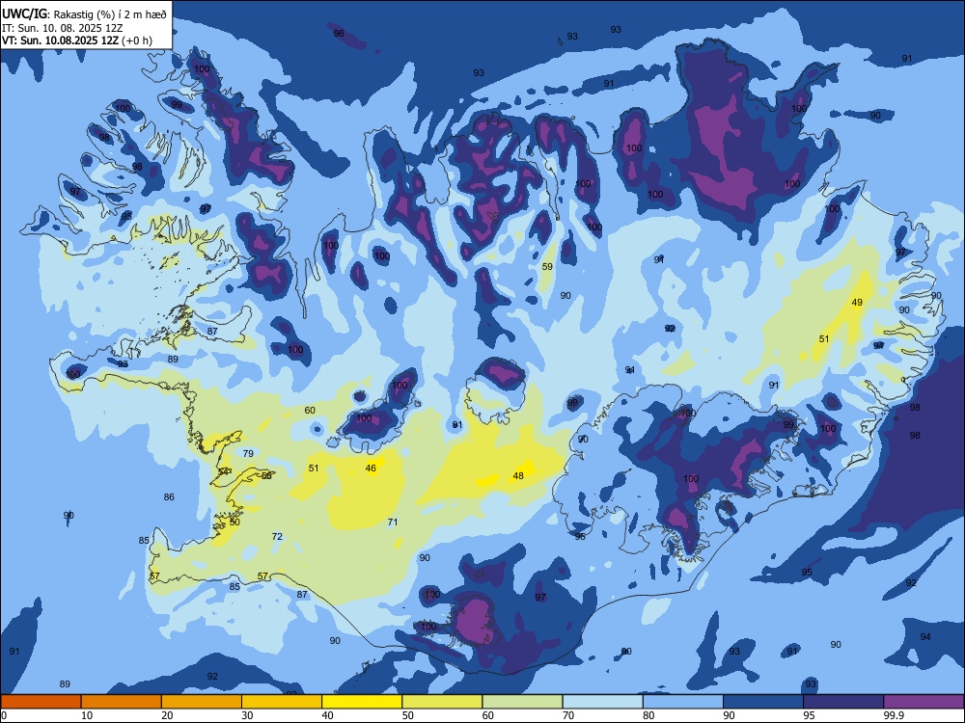
Task: Select the amber 20–30 legend color block
Action: click(x=202, y=702)
